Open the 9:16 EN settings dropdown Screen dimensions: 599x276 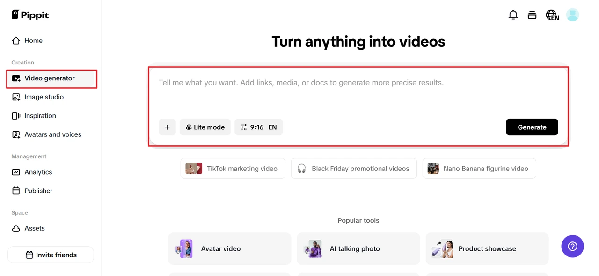[x=258, y=127]
